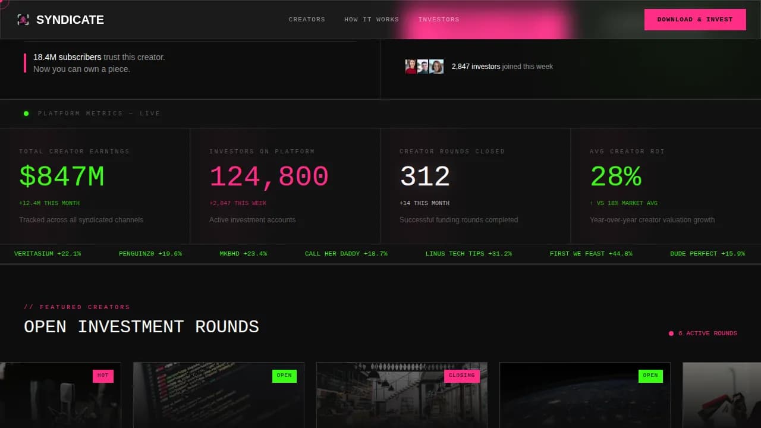Viewport: 761px width, 428px height.
Task: Open the Investors nav item
Action: pos(439,20)
